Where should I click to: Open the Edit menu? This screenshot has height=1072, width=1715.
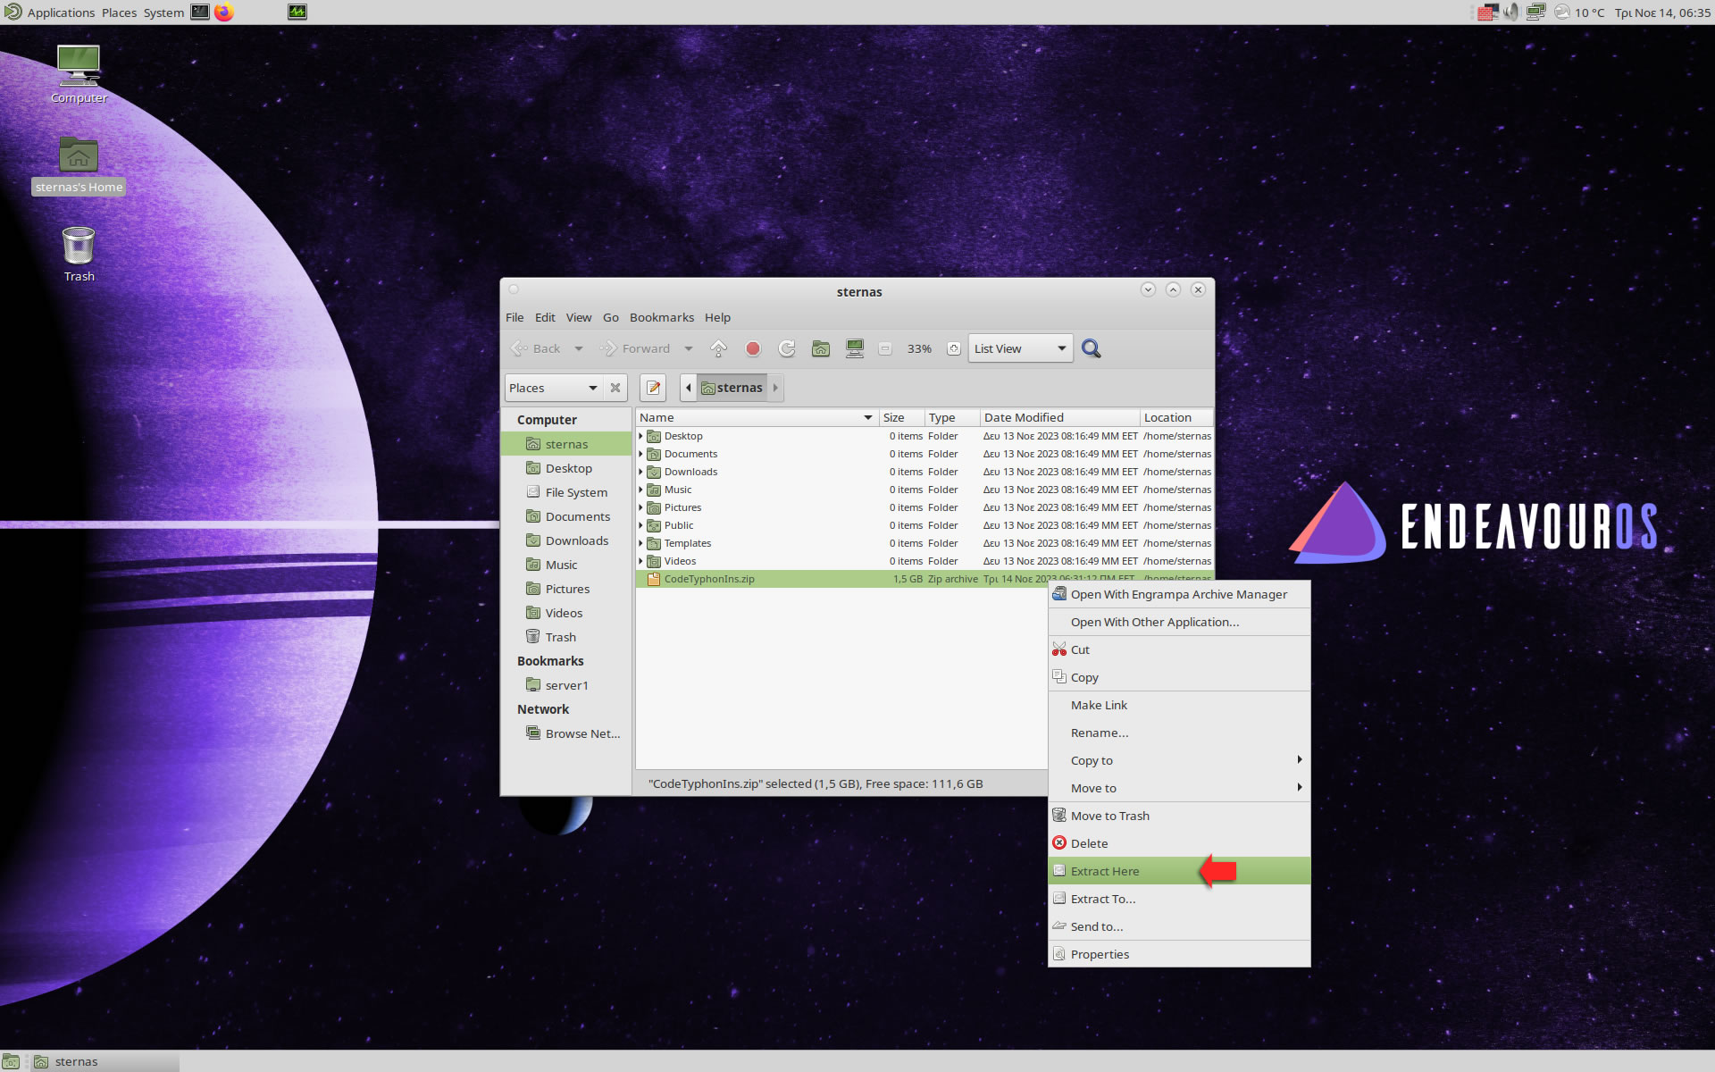545,317
